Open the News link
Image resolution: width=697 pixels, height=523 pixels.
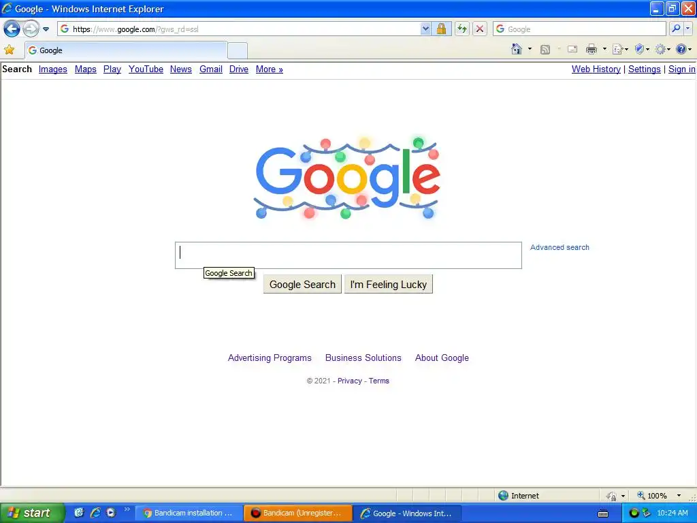pos(181,69)
